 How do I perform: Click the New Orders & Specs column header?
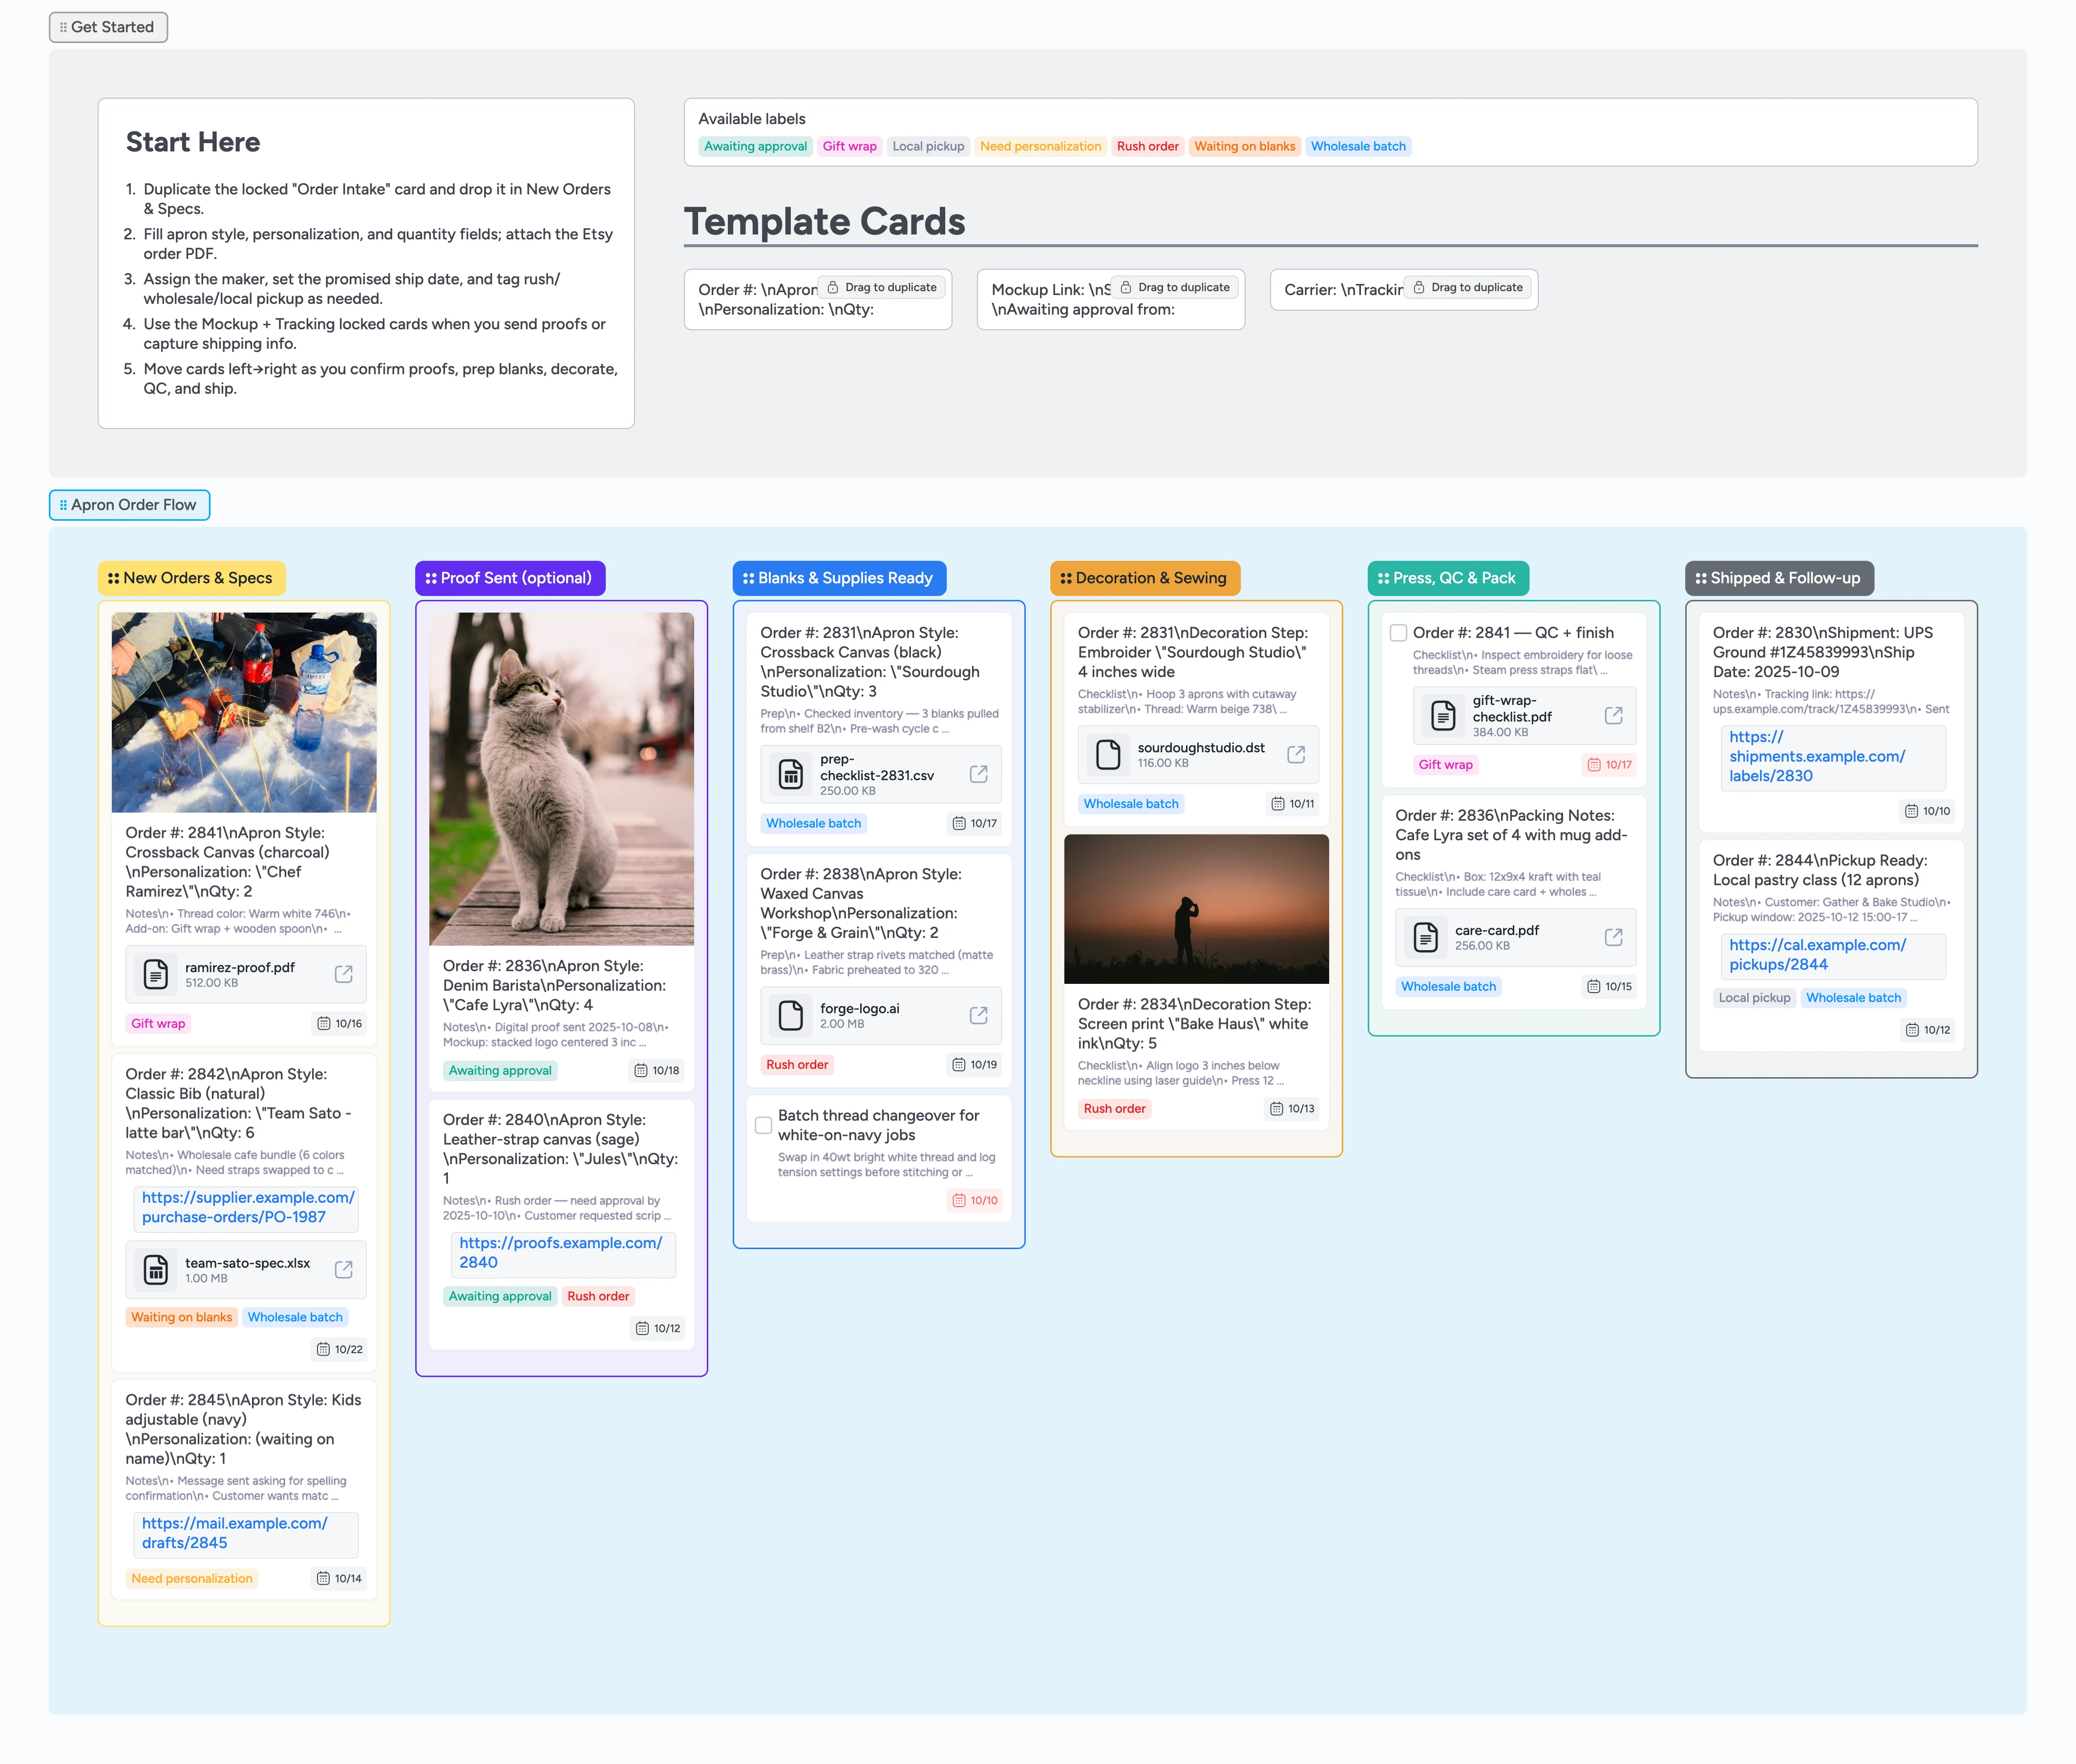coord(191,578)
